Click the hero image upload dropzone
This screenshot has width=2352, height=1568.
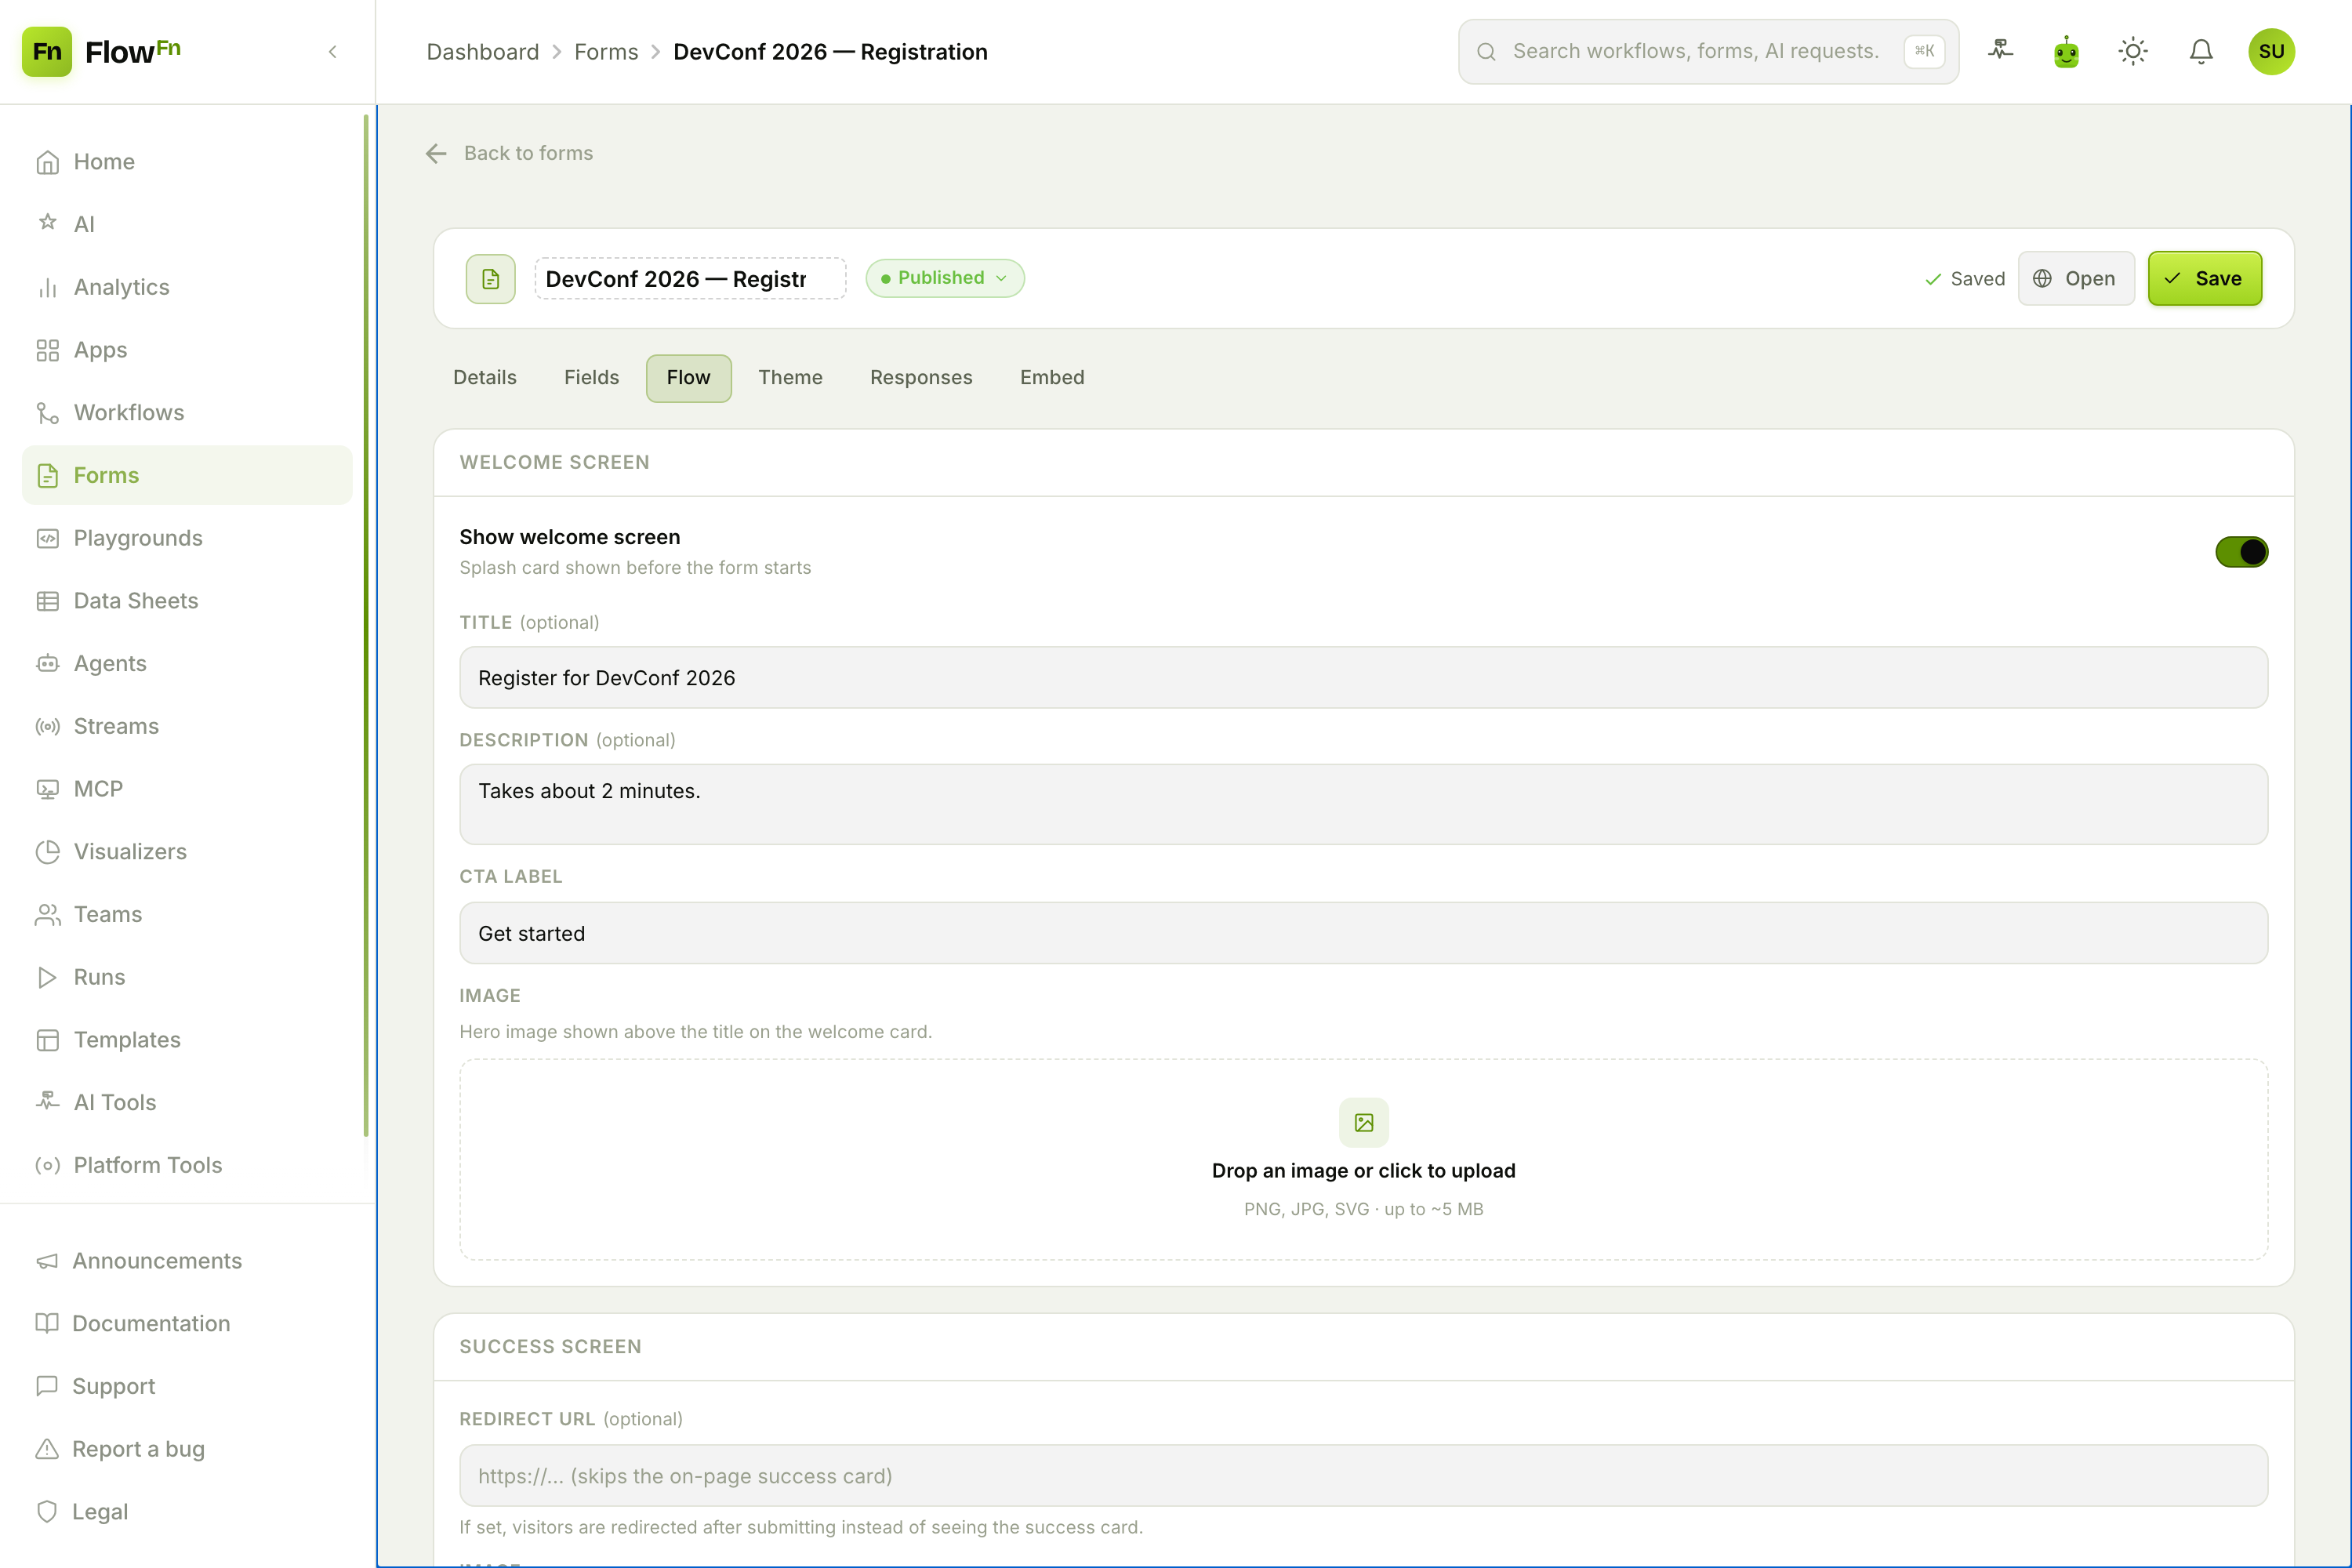tap(1363, 1160)
